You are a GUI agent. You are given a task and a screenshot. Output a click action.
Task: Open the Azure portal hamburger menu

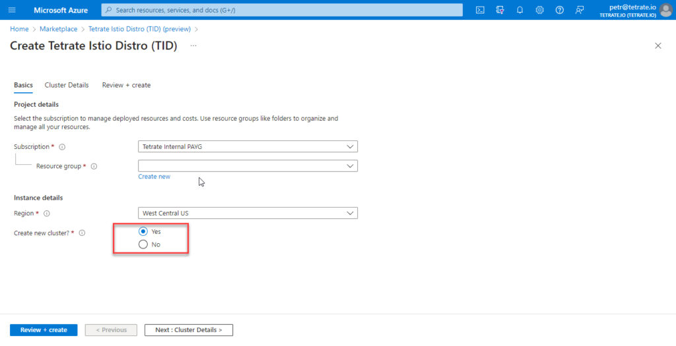[x=11, y=10]
